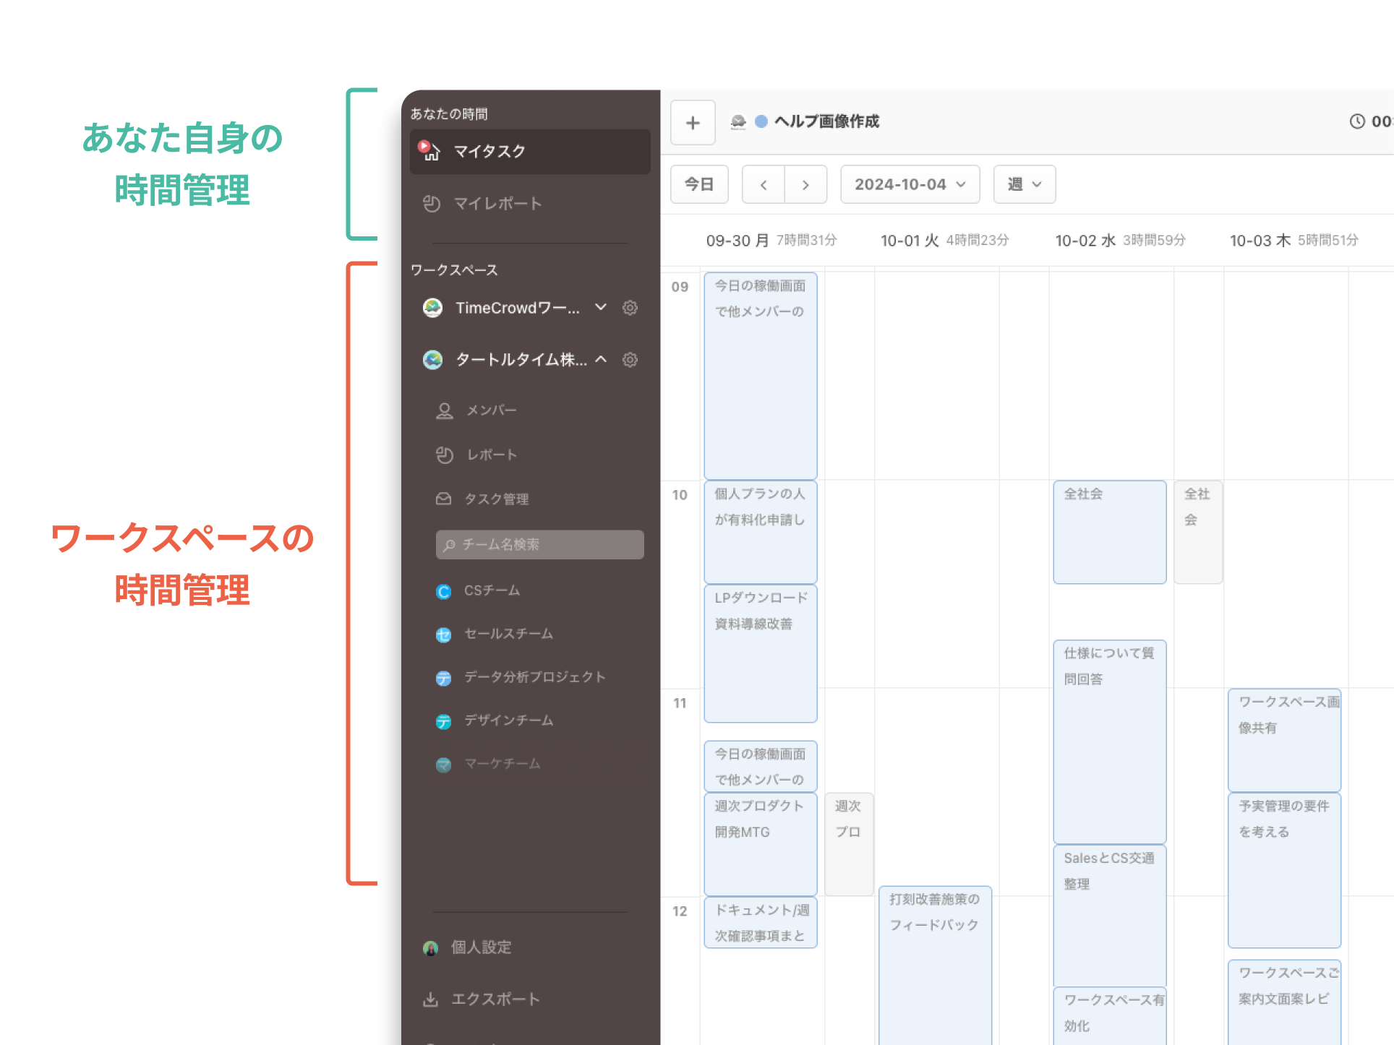Click the CSチーム team icon

[443, 591]
